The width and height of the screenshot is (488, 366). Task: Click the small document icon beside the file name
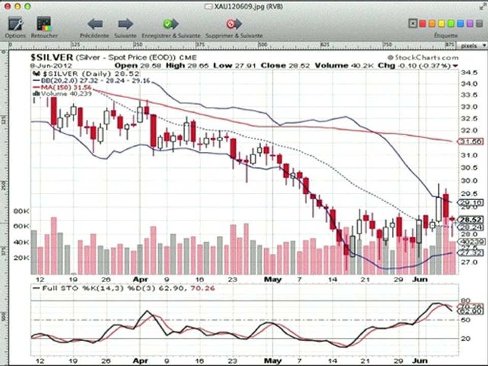point(208,6)
